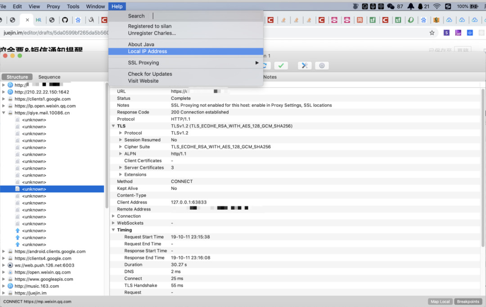Expand the Cipher Suite row
The width and height of the screenshot is (486, 307).
(121, 147)
